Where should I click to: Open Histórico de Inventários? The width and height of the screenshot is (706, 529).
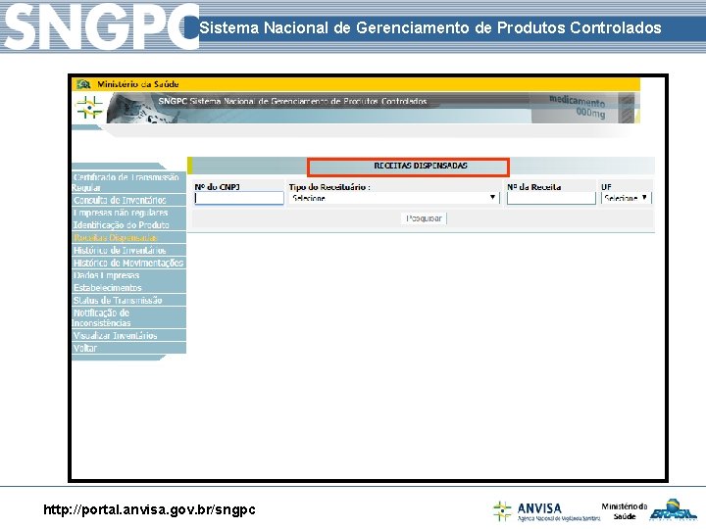pos(128,250)
